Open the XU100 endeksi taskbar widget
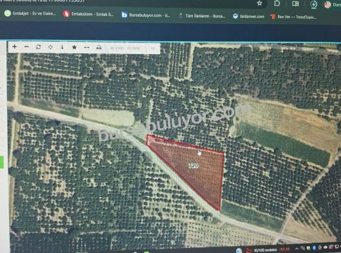 pos(268,250)
